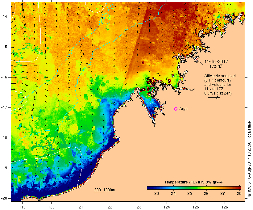This screenshot has width=253, height=210.
Task: Click the 17:54Z time label
Action: coord(216,66)
